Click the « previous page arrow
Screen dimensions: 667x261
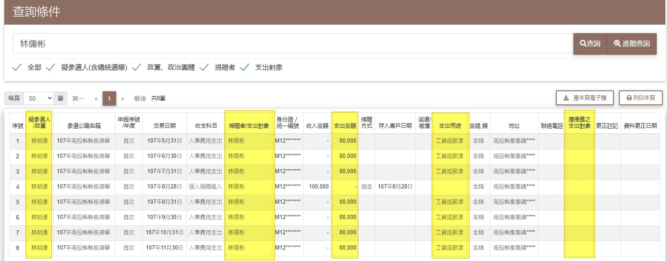tap(96, 98)
